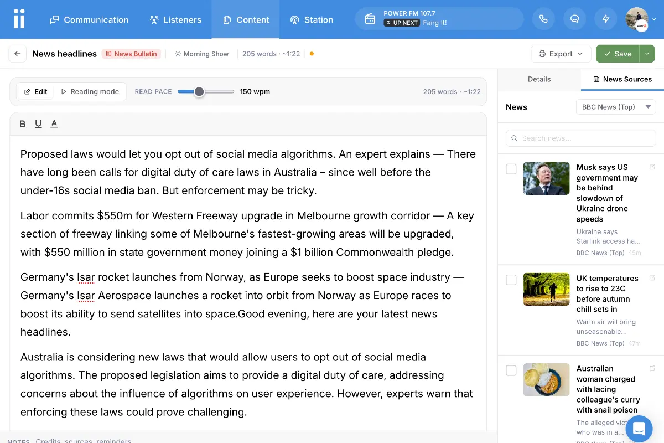Open UK temperatures story external link icon
This screenshot has height=443, width=664.
(x=652, y=278)
